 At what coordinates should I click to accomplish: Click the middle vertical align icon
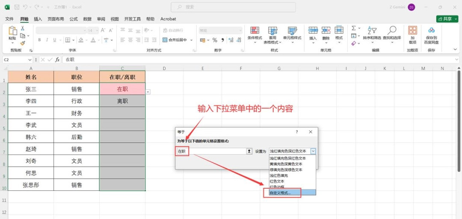pos(130,30)
